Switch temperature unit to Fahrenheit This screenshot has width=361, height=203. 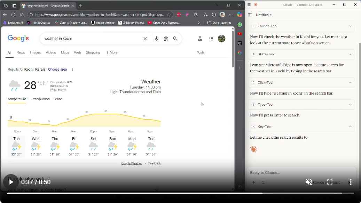point(46,83)
